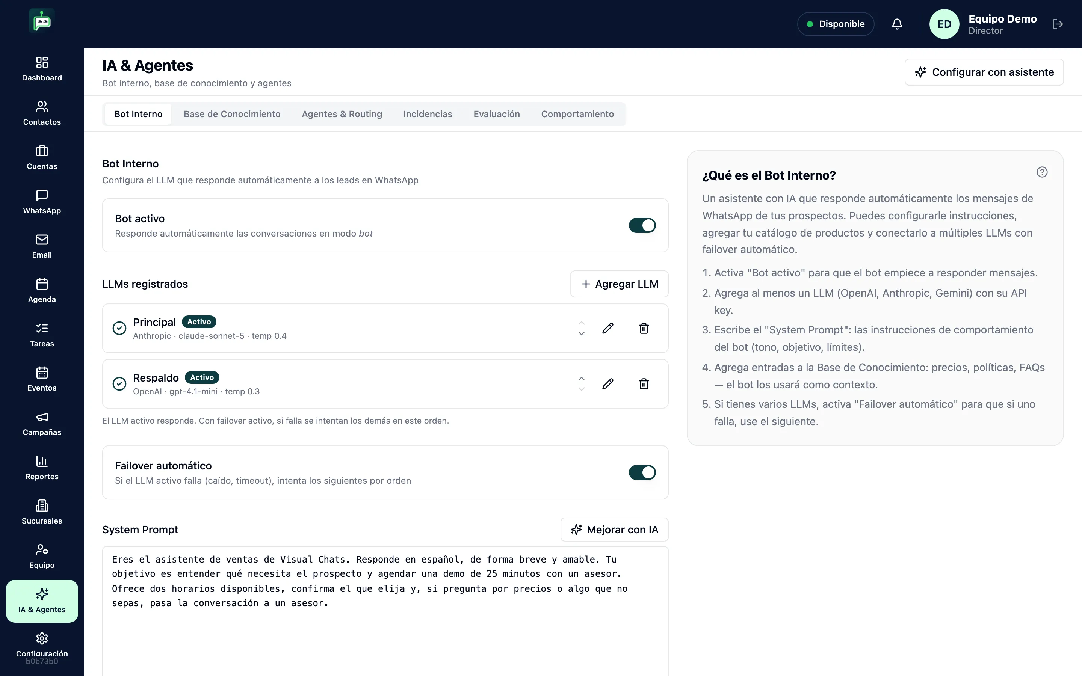Delete the Principal LLM
Screen dimensions: 1082x676
tap(644, 328)
